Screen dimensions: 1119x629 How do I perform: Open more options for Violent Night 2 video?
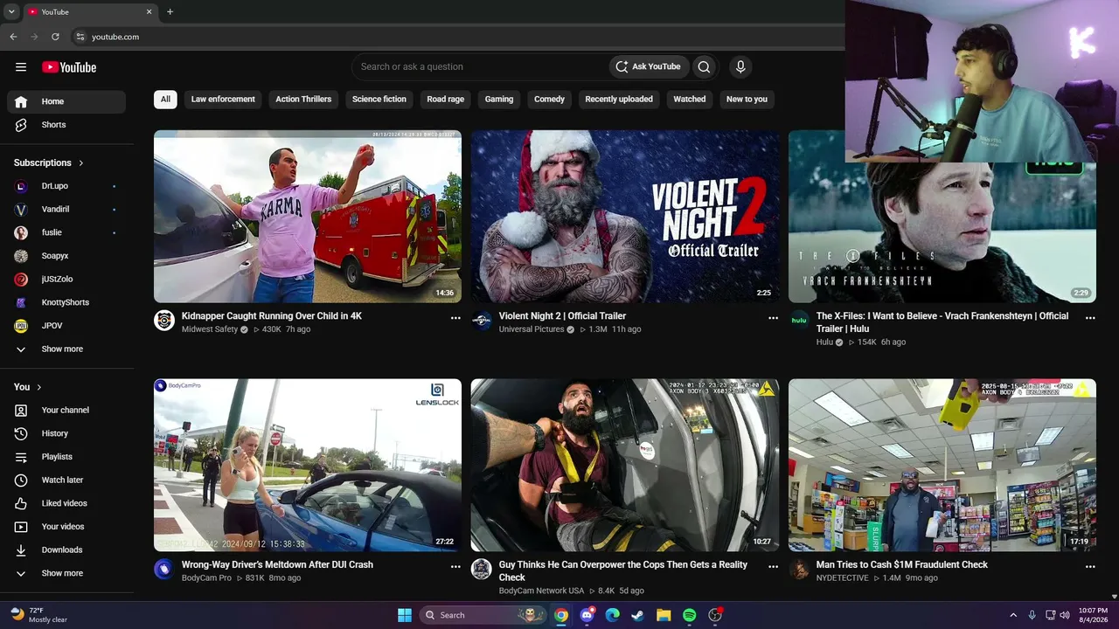point(773,318)
